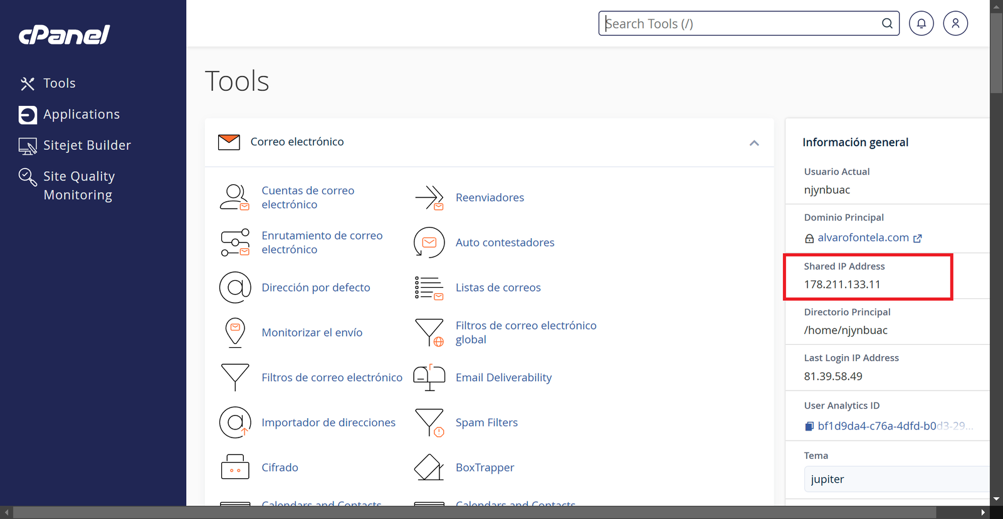Click the horizontal scrollbar right arrow
Screen dimensions: 1003x519
pos(983,513)
